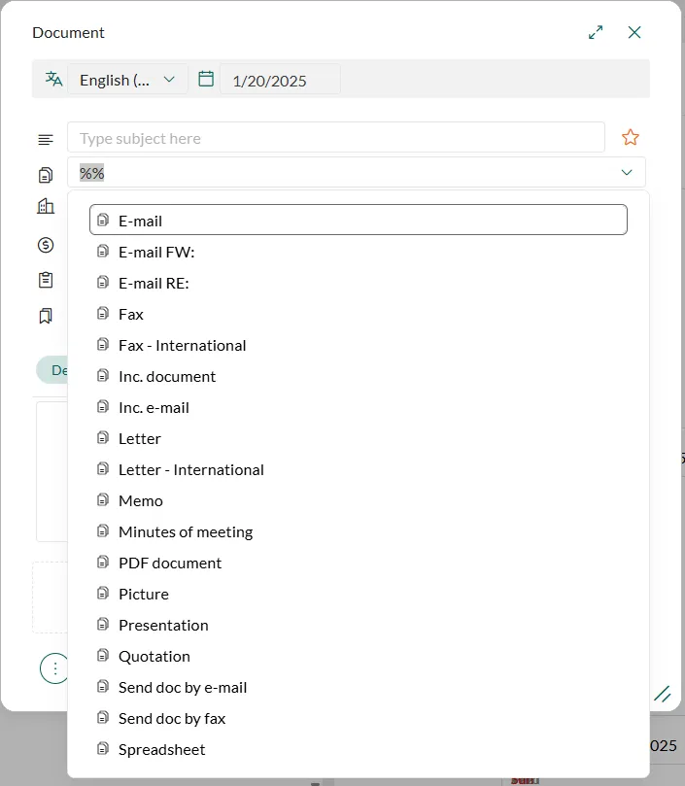This screenshot has height=786, width=685.
Task: Click the date field showing 1/20/2025
Action: pos(280,80)
